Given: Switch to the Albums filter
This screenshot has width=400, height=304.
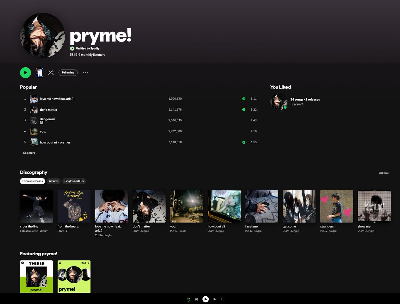Looking at the screenshot, I should tap(54, 181).
